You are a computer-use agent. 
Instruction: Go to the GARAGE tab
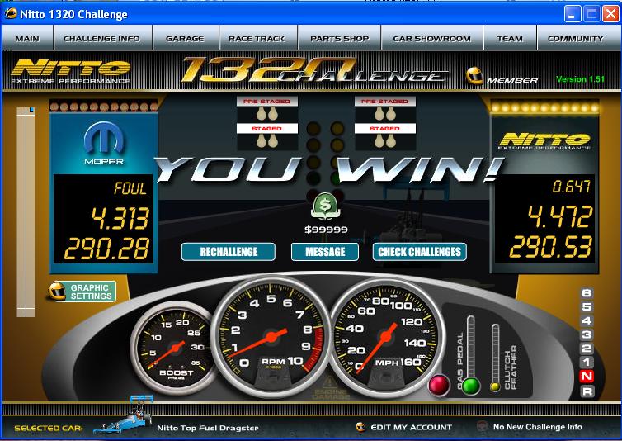[x=186, y=38]
